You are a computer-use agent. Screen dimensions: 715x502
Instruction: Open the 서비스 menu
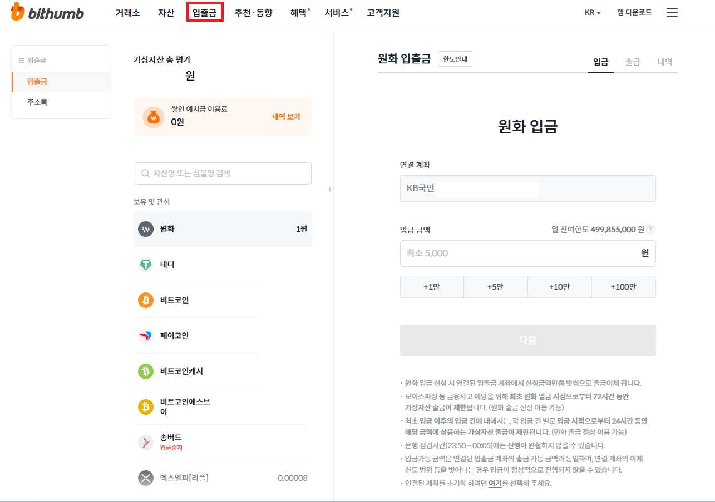[x=337, y=13]
